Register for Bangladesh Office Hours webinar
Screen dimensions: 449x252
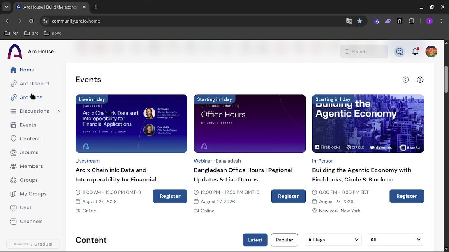(288, 196)
